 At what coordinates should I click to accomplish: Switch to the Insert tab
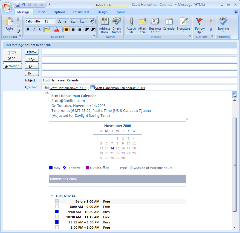(x=41, y=12)
